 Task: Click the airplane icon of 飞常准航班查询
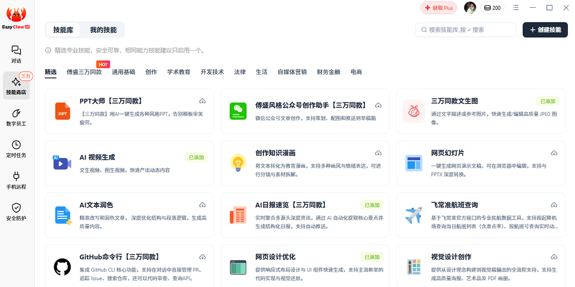click(414, 215)
